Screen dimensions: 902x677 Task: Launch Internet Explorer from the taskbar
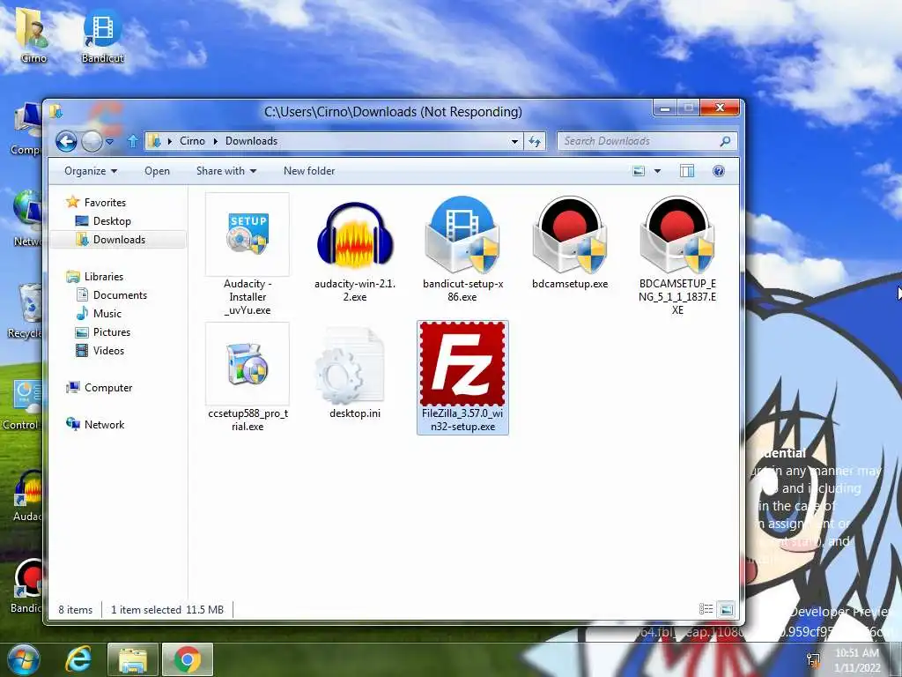78,659
